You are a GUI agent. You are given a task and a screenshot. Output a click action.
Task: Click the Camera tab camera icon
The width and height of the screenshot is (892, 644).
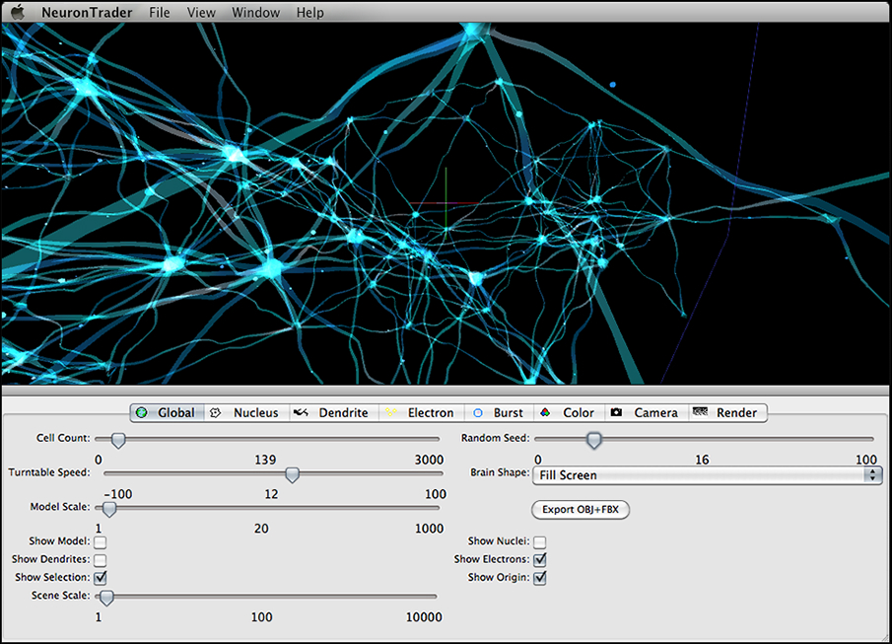pyautogui.click(x=616, y=412)
